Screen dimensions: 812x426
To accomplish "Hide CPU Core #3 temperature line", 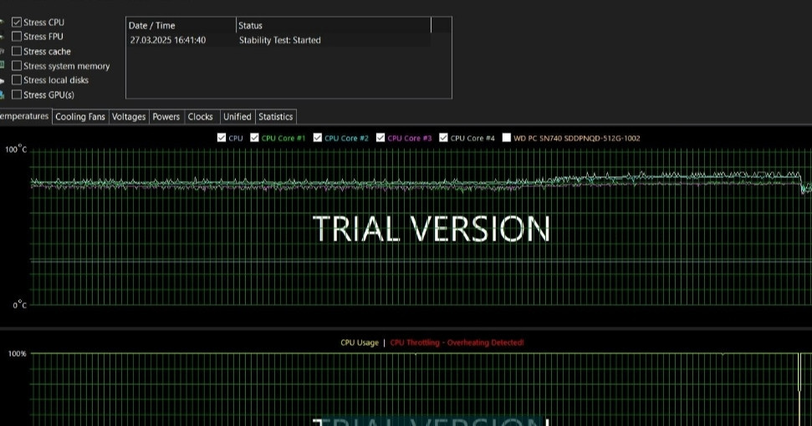I will point(381,138).
